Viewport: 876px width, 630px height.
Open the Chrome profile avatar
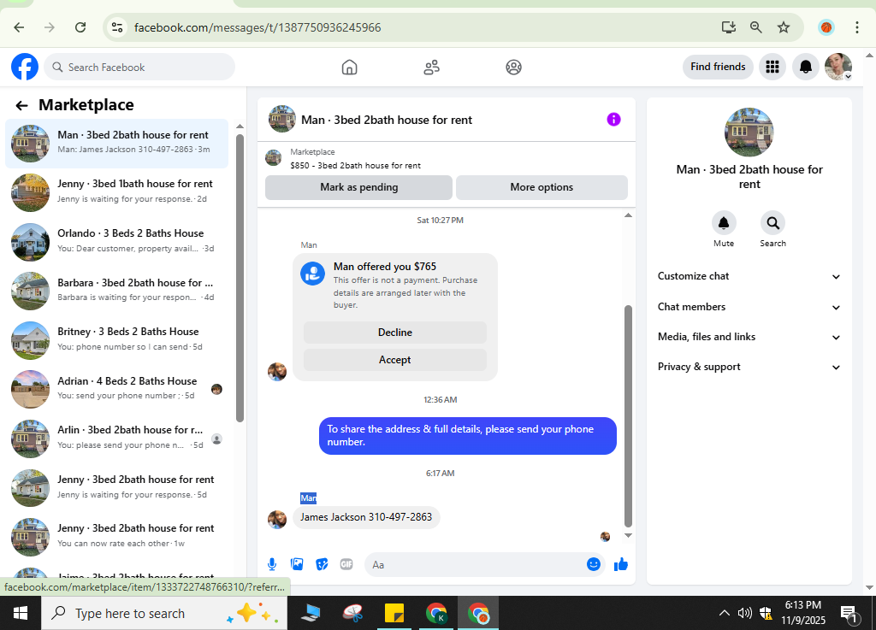[826, 27]
